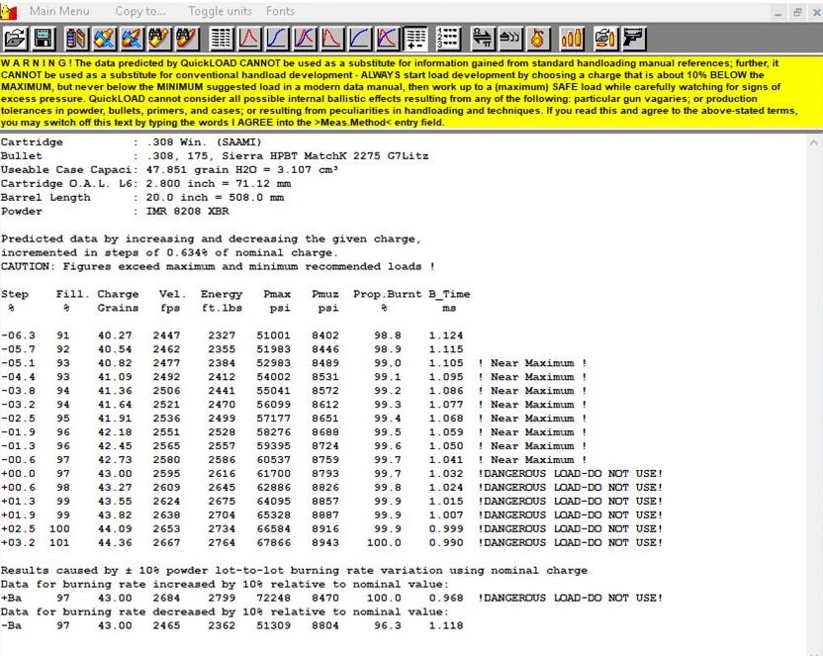The image size is (823, 656).
Task: Open the combined curves chart left of plus-minus table
Action: pyautogui.click(x=387, y=39)
